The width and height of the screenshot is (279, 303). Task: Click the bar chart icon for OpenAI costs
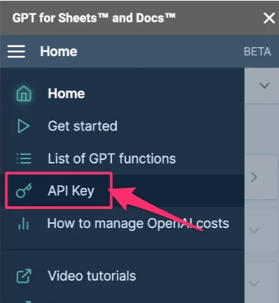tap(24, 224)
